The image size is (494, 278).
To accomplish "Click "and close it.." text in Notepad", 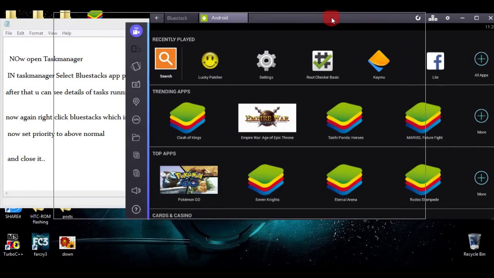I will coord(26,159).
